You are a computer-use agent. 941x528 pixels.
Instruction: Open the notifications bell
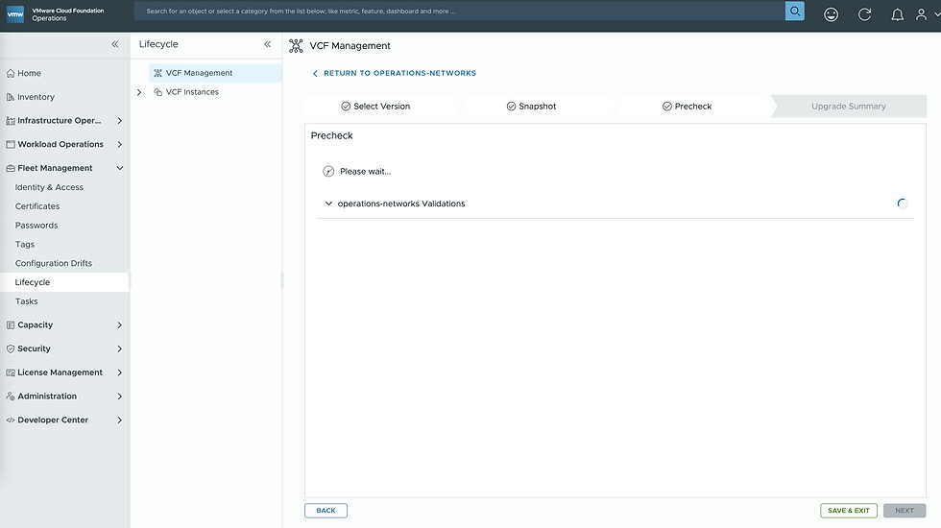pyautogui.click(x=897, y=14)
